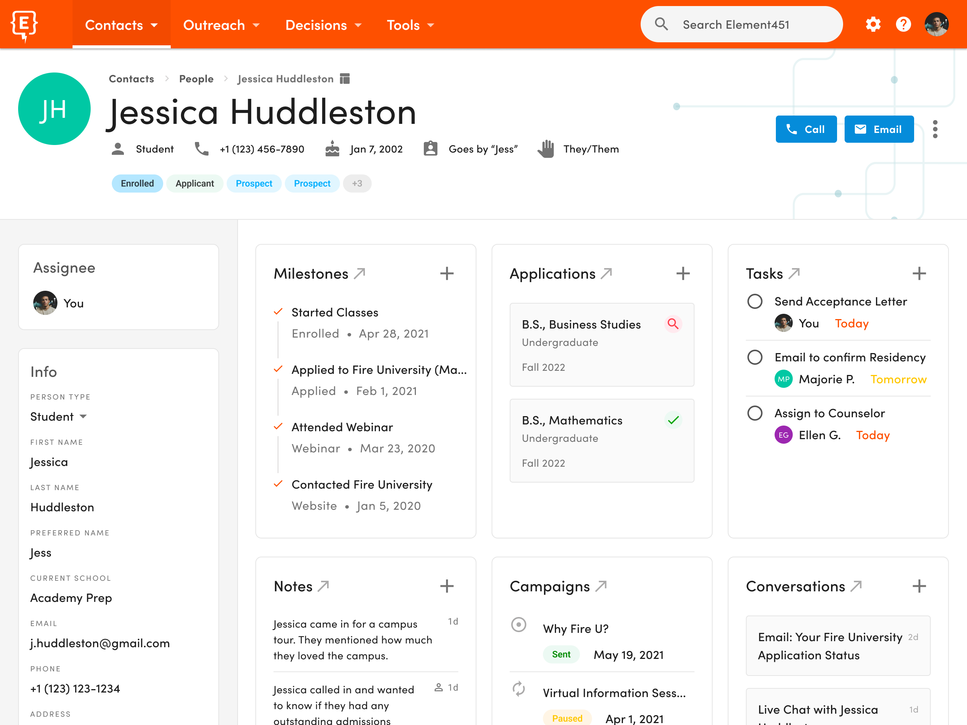Viewport: 967px width, 725px height.
Task: Click the table icon beside breadcrumb name
Action: pyautogui.click(x=345, y=79)
